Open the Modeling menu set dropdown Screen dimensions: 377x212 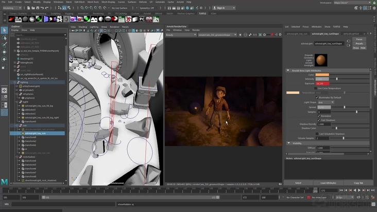pyautogui.click(x=12, y=8)
